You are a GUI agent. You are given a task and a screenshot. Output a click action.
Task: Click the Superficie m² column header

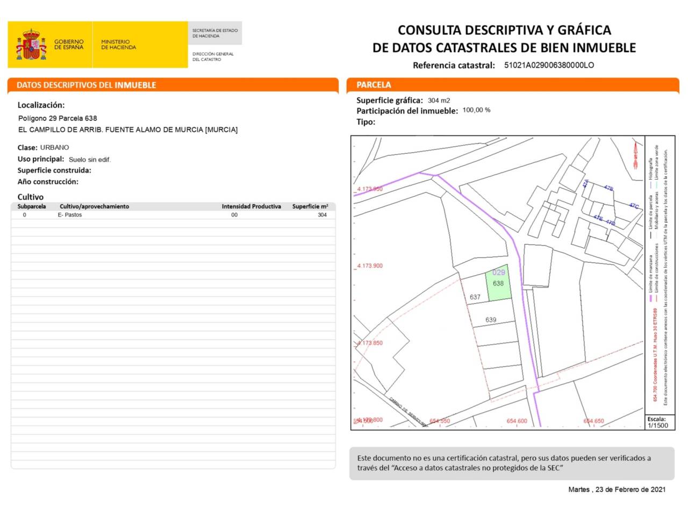(x=310, y=206)
